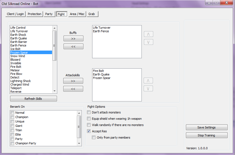Enable berserk on Giant monsters
The image size is (235, 155).
click(13, 126)
